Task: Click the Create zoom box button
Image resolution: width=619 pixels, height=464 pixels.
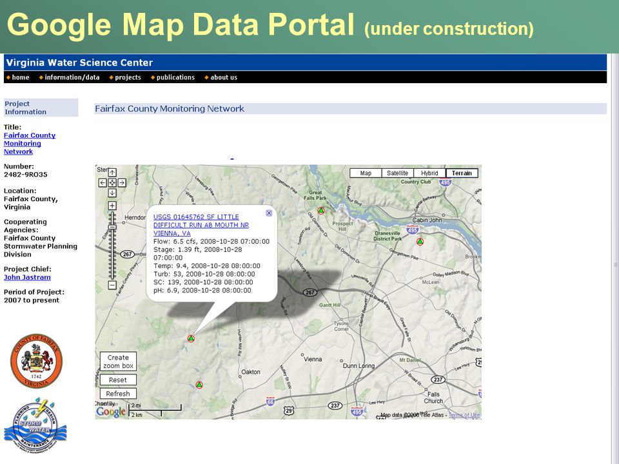Action: pyautogui.click(x=118, y=362)
